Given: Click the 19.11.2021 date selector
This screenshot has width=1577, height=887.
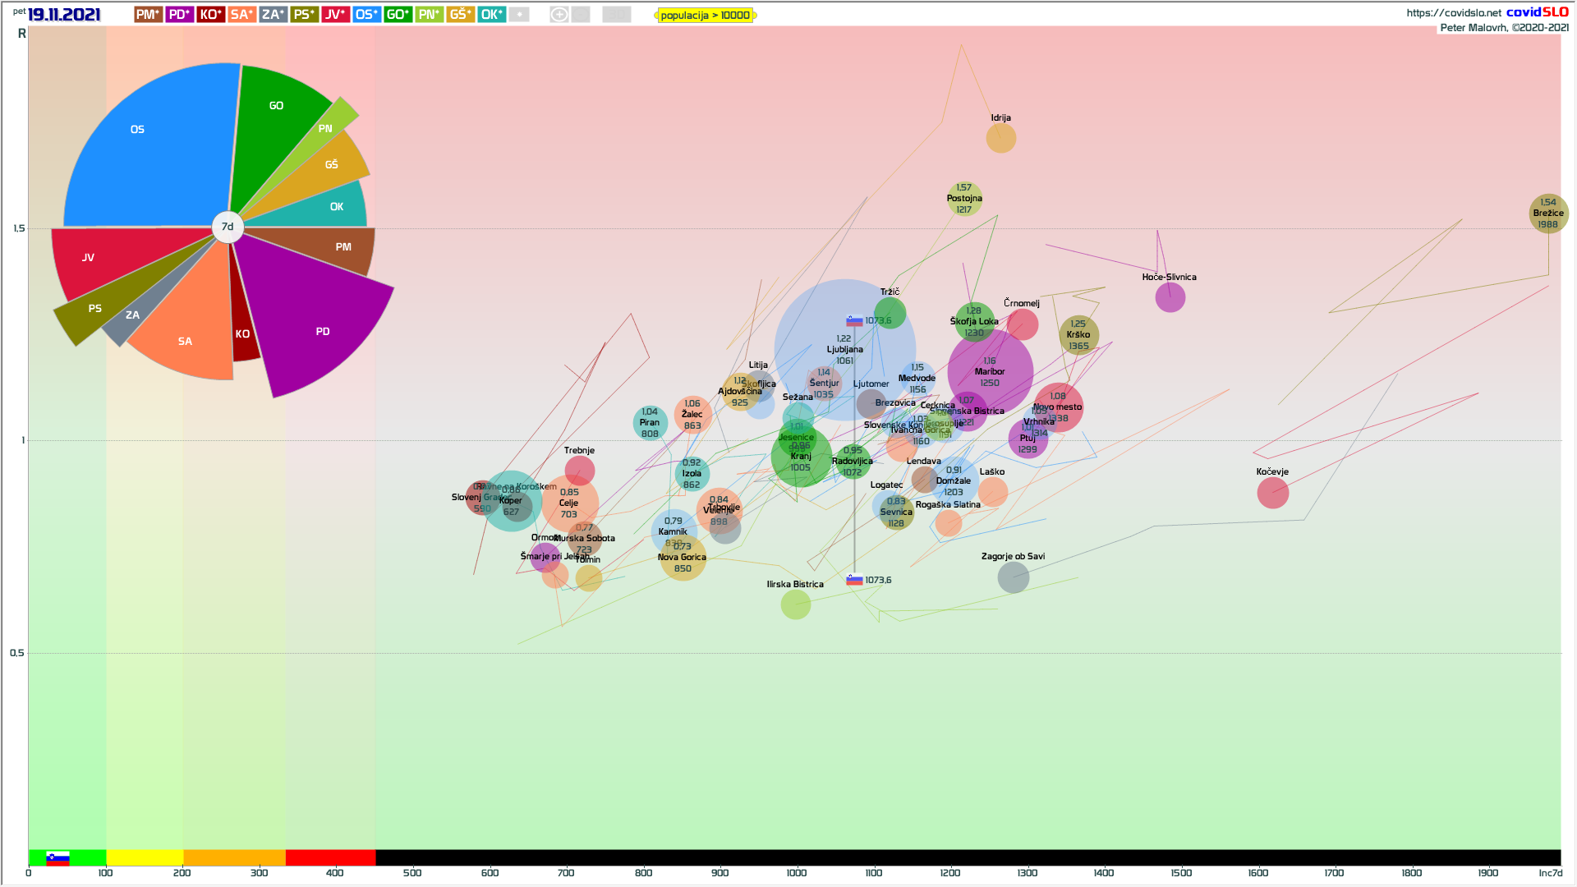Looking at the screenshot, I should tap(64, 14).
